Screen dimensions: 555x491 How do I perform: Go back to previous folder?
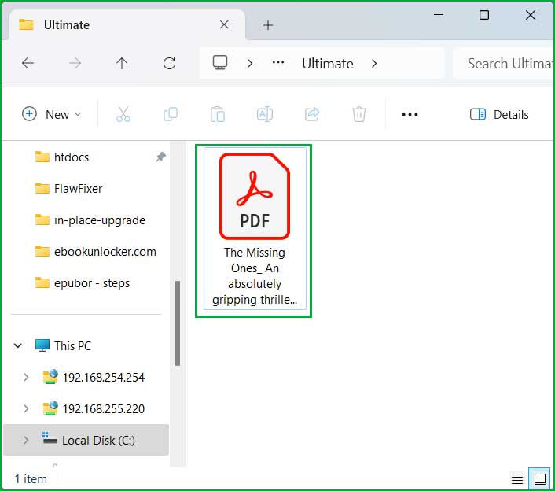(x=28, y=64)
